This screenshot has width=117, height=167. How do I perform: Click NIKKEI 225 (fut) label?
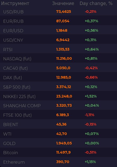(x=19, y=96)
